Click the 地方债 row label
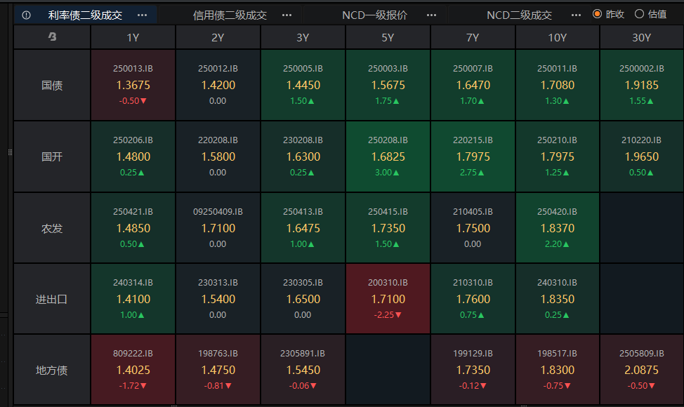Viewport: 684px width, 407px height. pos(52,370)
